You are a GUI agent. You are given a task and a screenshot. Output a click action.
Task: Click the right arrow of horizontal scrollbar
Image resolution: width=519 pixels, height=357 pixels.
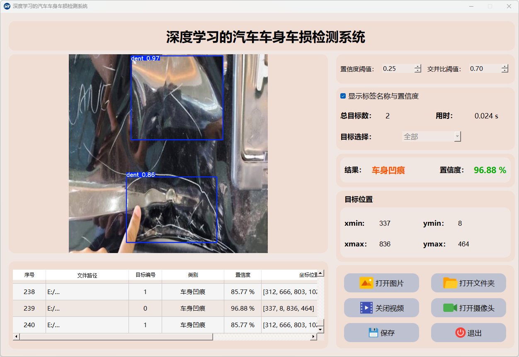point(313,337)
